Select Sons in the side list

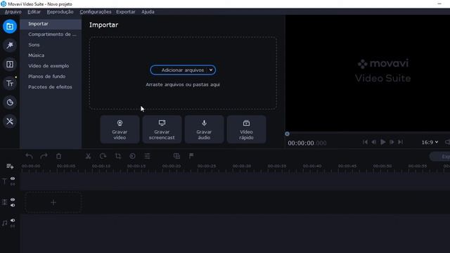tap(51, 45)
